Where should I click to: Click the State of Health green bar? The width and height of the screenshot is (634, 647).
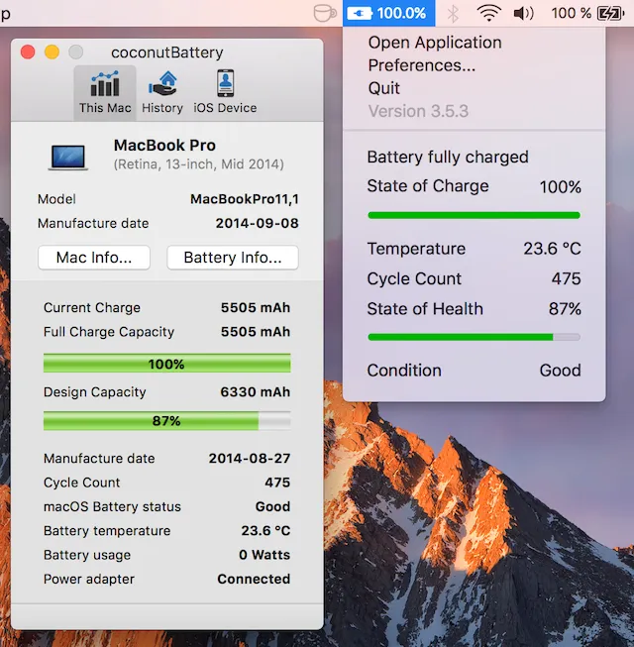click(474, 337)
